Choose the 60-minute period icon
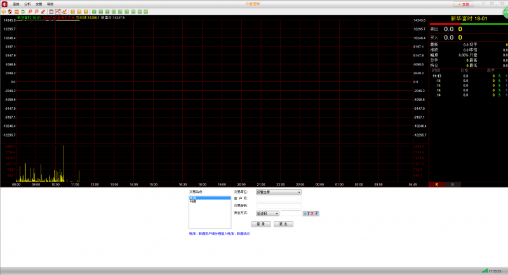Viewport: 508px width, 275px height. click(x=133, y=11)
